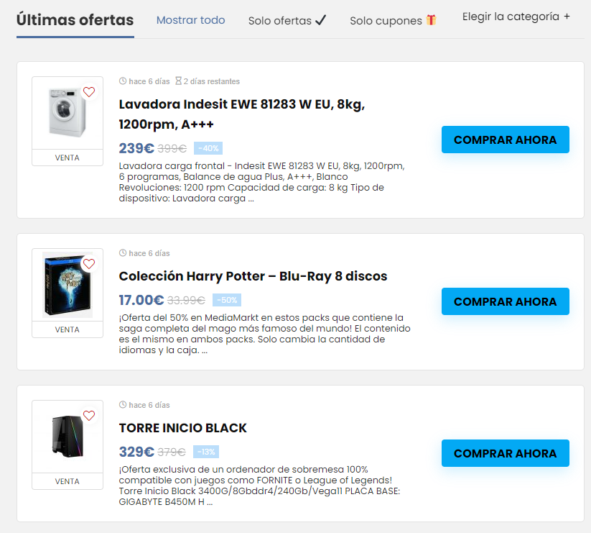This screenshot has width=591, height=533.
Task: Switch to the Mostrar todo tab
Action: click(190, 20)
